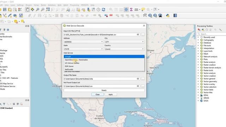Screen dimensions: 226x127
Task: Choose NetToolKit option
Action: [x=104, y=69]
